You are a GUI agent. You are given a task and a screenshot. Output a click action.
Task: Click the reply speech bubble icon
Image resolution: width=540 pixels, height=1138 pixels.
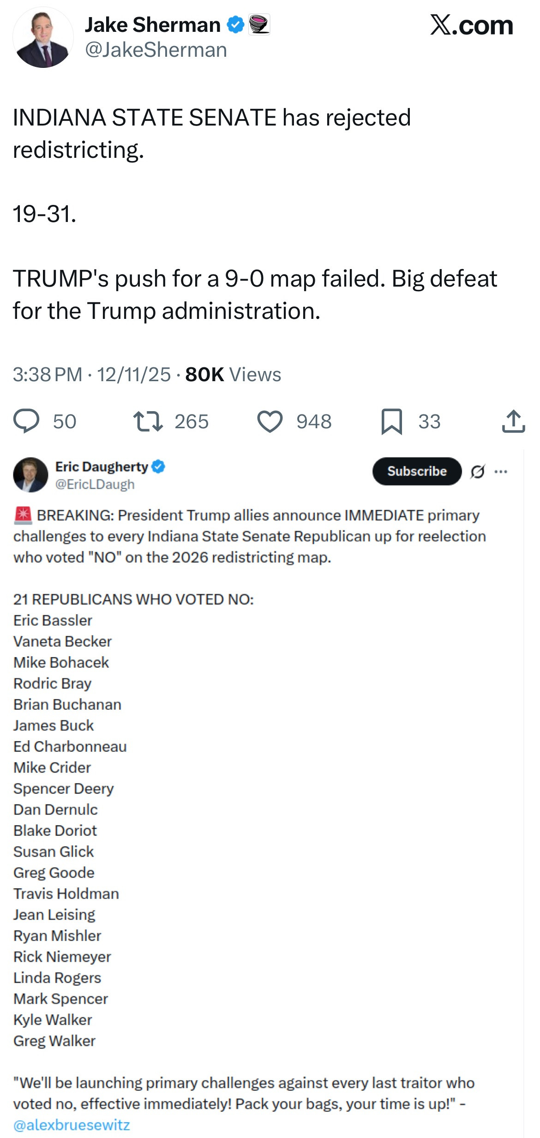click(26, 421)
